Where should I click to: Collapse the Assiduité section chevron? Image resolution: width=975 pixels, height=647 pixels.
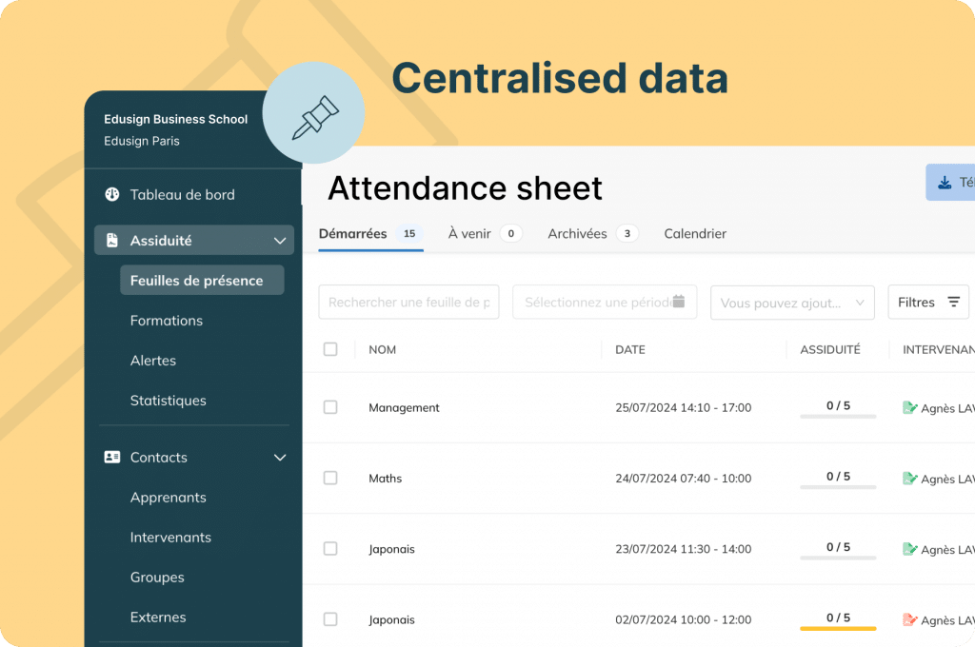pyautogui.click(x=280, y=241)
